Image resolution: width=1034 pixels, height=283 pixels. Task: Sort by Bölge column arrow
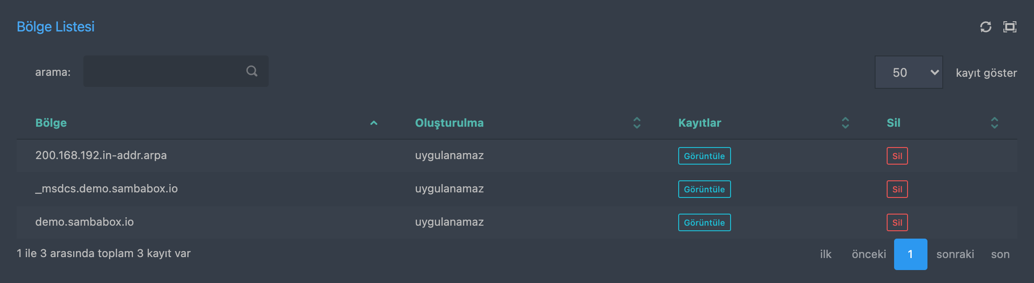click(374, 123)
